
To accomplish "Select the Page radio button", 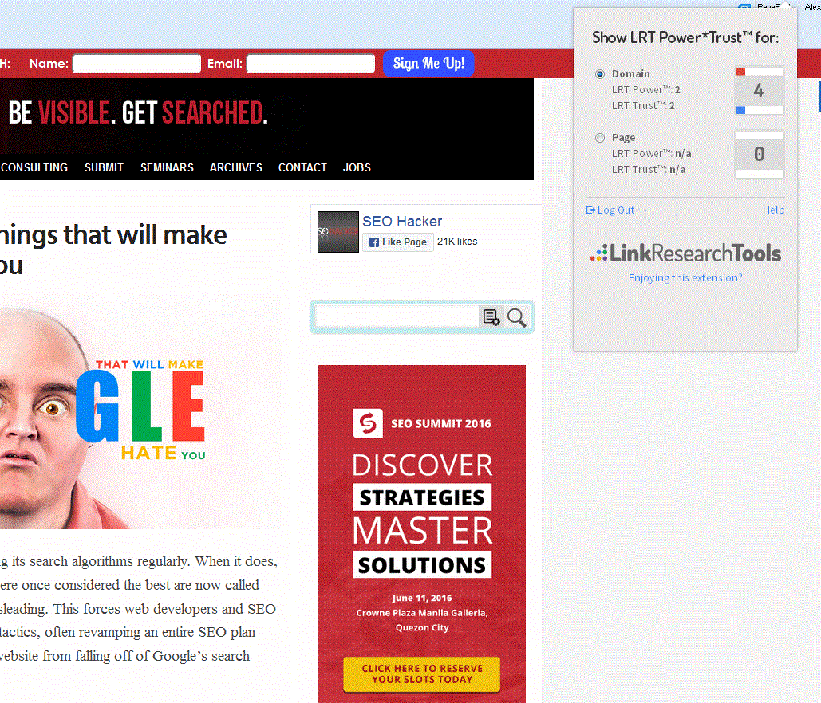I will (x=600, y=138).
